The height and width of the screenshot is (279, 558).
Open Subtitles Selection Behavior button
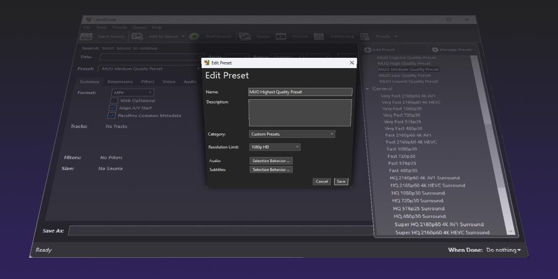tap(271, 170)
